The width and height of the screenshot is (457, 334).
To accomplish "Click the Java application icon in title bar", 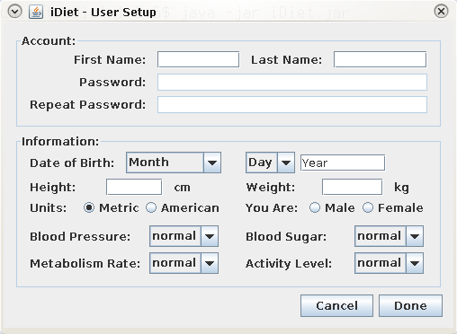I will (36, 12).
